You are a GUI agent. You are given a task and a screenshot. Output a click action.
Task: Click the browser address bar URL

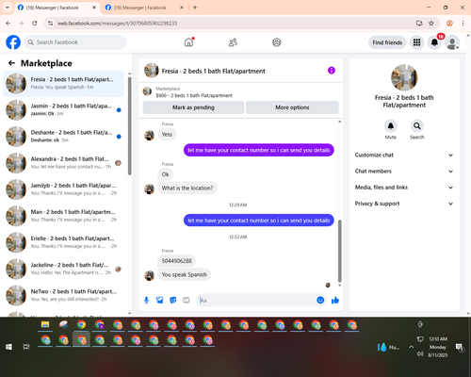(x=117, y=24)
